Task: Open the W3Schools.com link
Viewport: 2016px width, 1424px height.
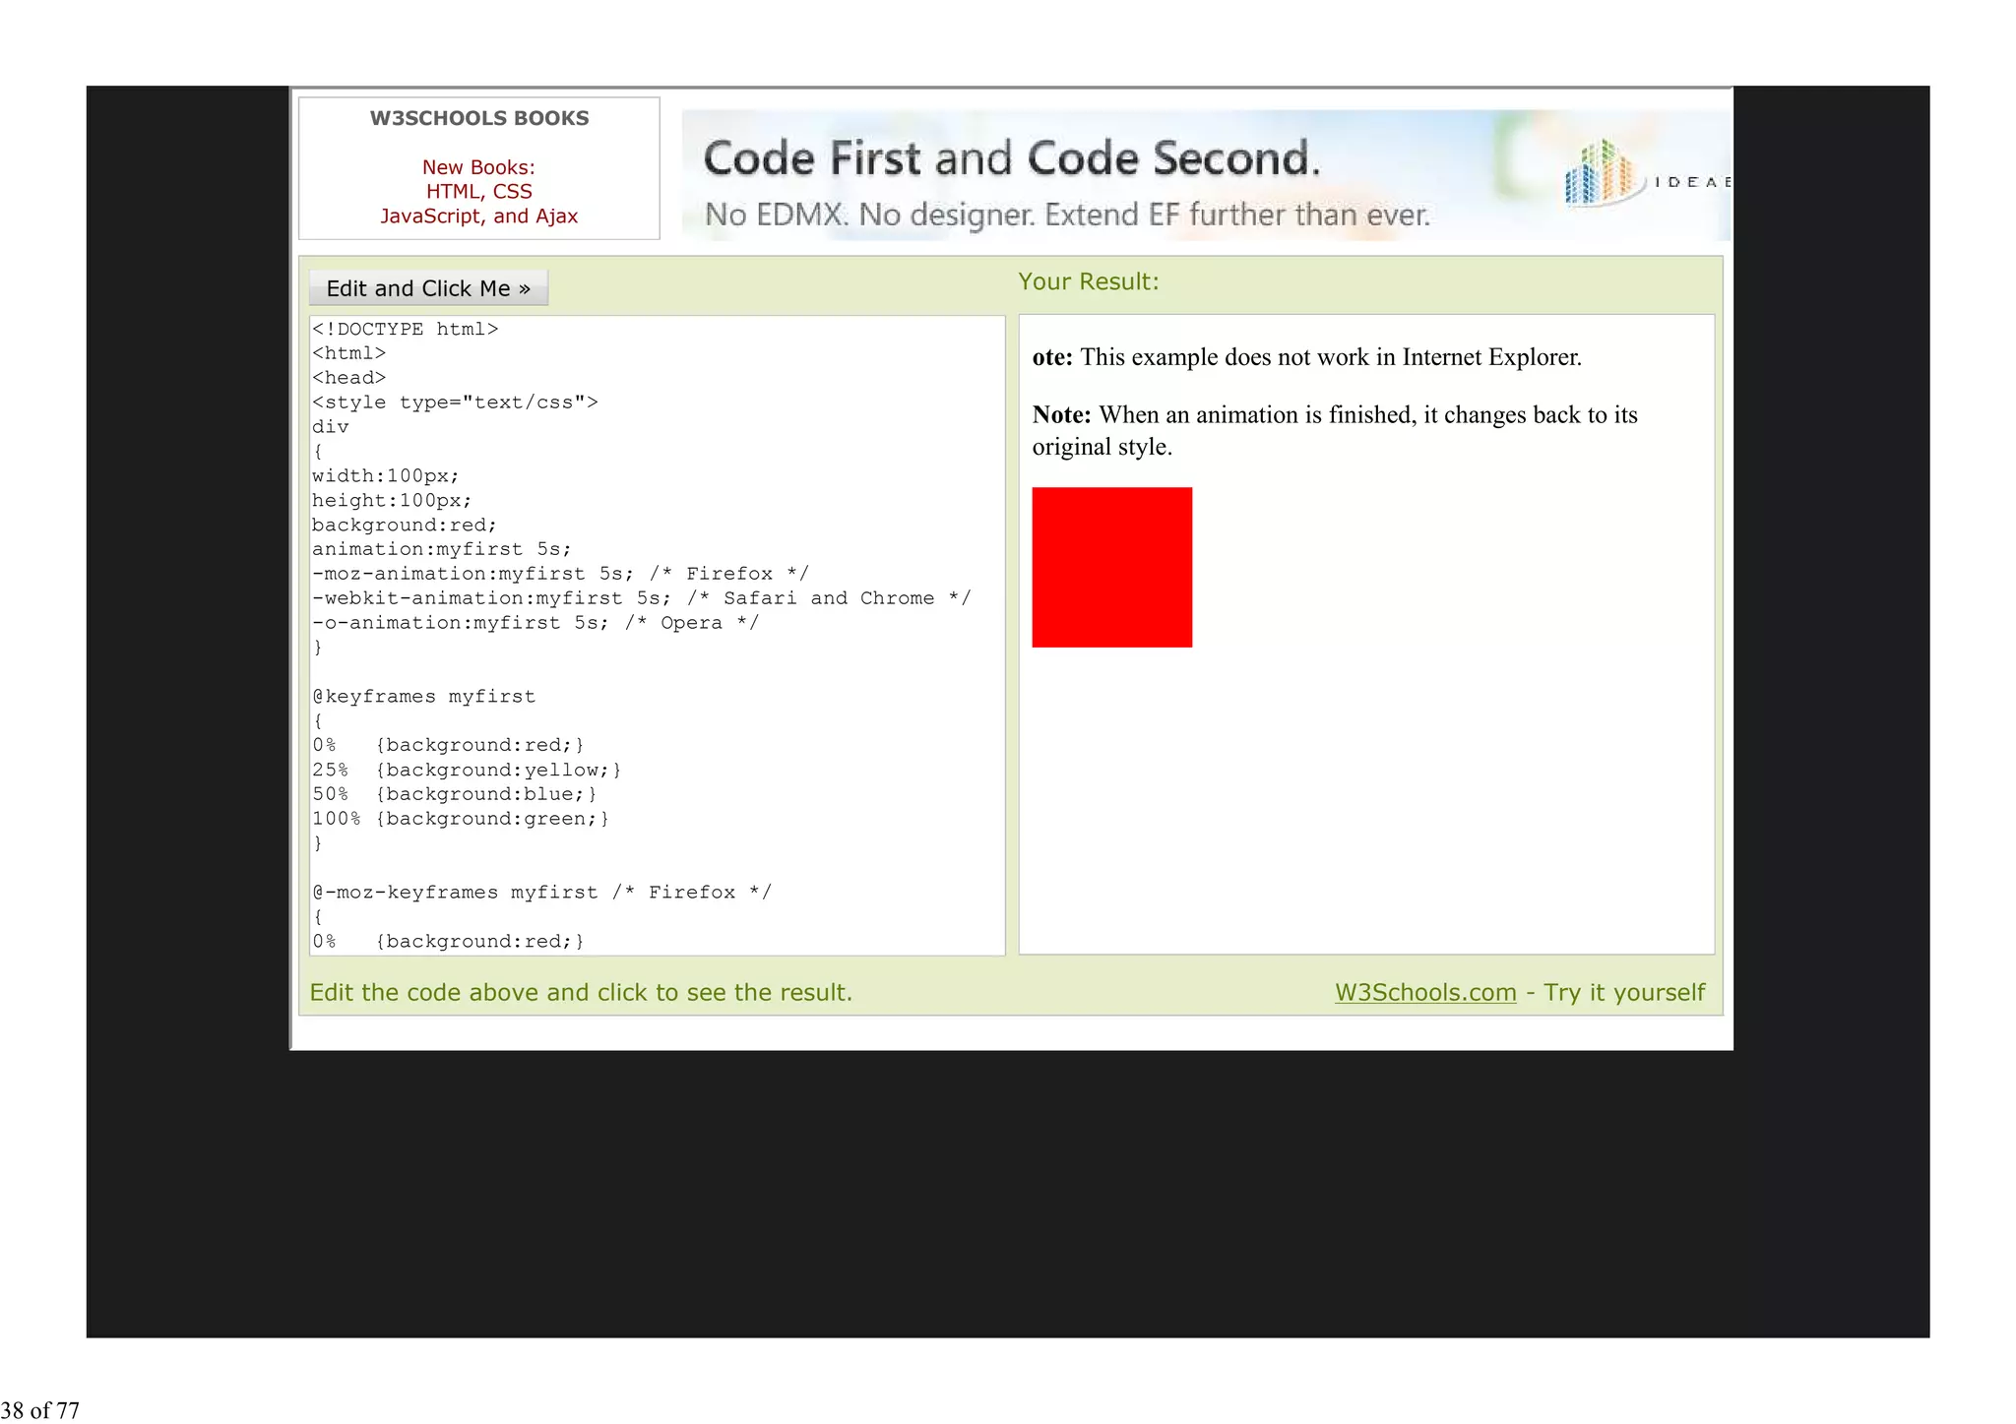Action: pos(1424,992)
